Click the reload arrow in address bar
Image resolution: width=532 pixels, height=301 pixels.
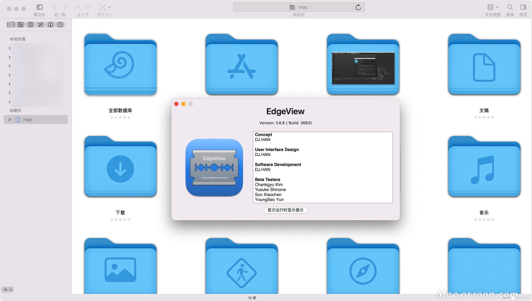click(358, 7)
